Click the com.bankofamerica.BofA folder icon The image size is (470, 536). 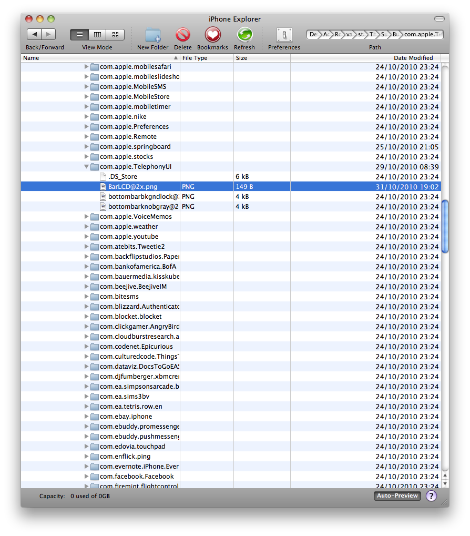point(95,266)
